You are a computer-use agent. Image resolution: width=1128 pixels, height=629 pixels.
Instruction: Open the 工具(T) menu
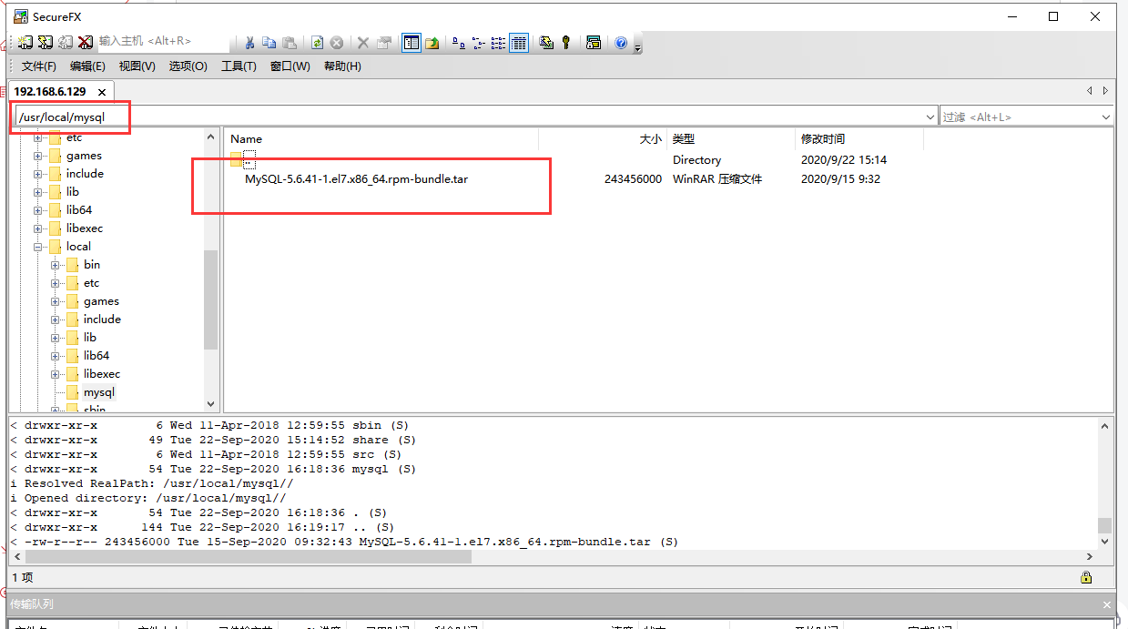pyautogui.click(x=239, y=66)
